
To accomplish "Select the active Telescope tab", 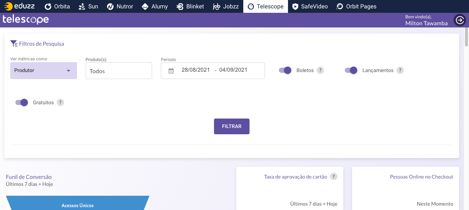I will [x=266, y=6].
